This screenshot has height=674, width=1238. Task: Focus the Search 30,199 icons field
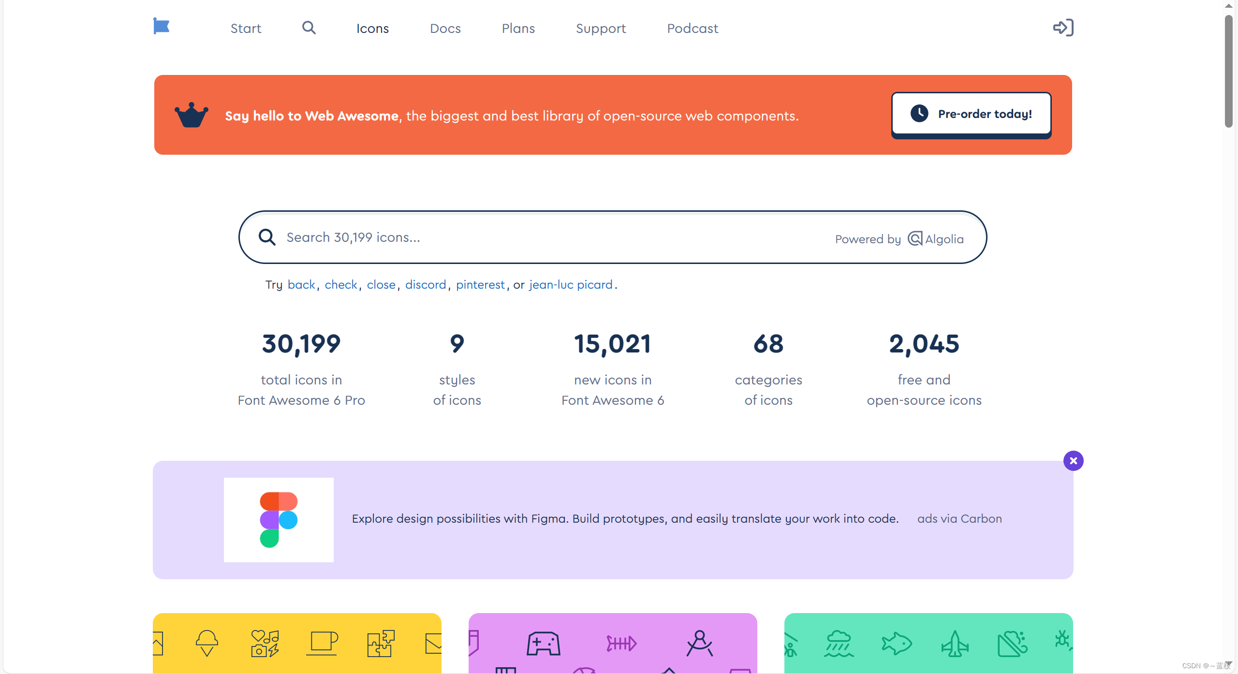click(x=613, y=237)
